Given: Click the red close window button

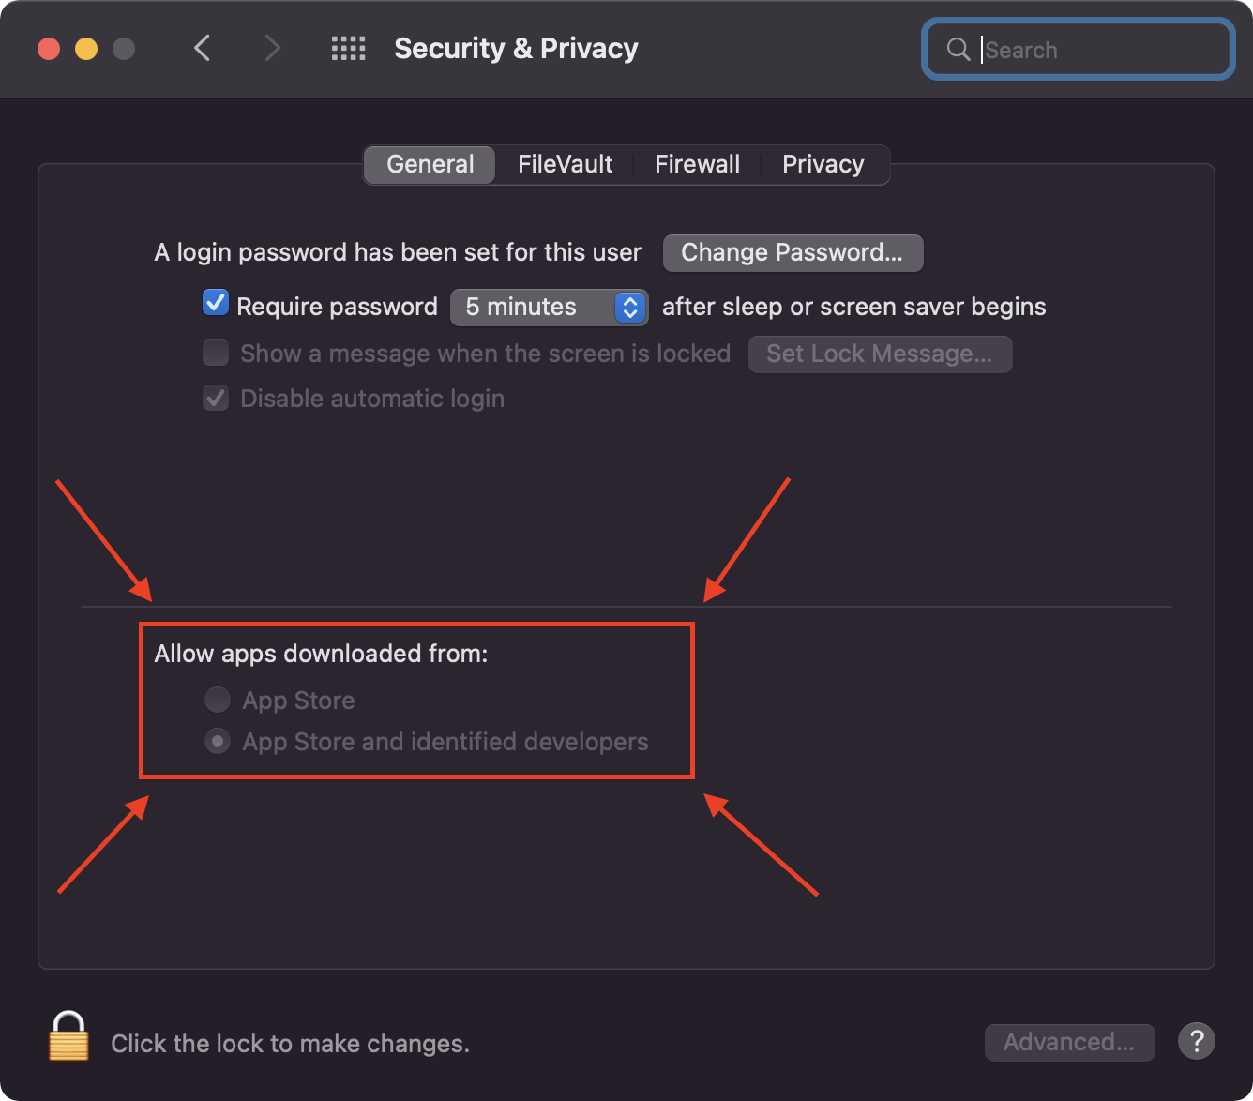Looking at the screenshot, I should pos(49,49).
